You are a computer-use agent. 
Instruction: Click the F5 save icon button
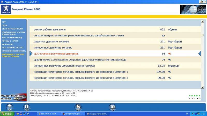pos(78,107)
